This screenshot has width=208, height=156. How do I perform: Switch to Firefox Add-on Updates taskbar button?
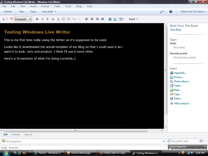(x=113, y=153)
